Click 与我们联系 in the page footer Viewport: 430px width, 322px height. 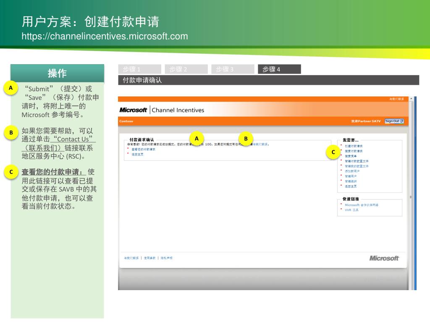131,258
